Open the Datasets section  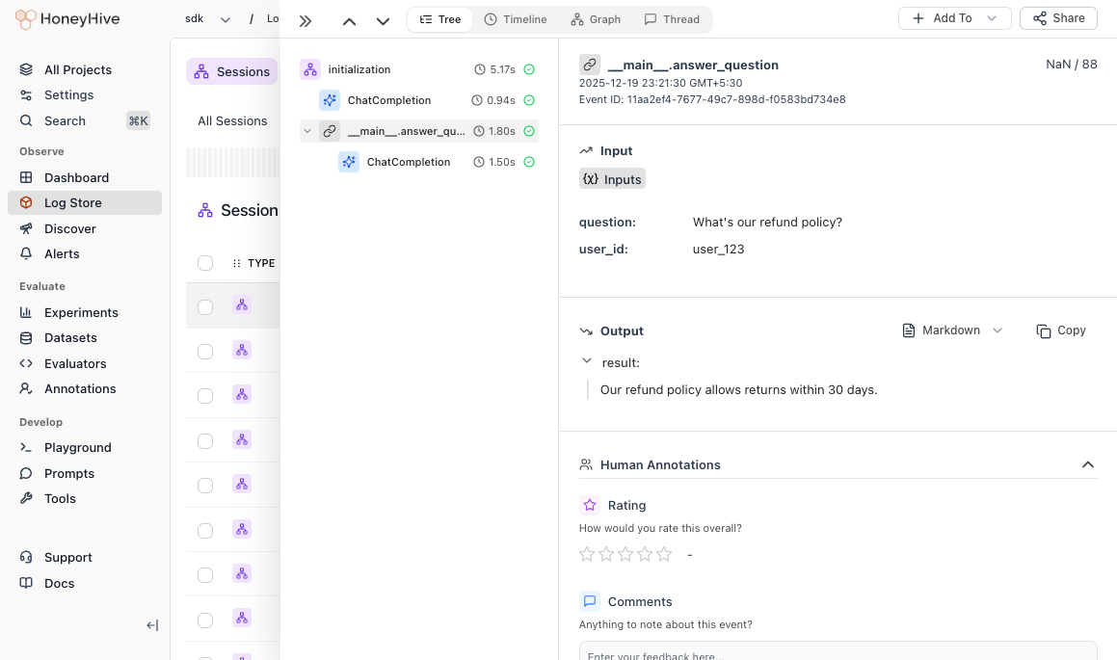click(70, 337)
